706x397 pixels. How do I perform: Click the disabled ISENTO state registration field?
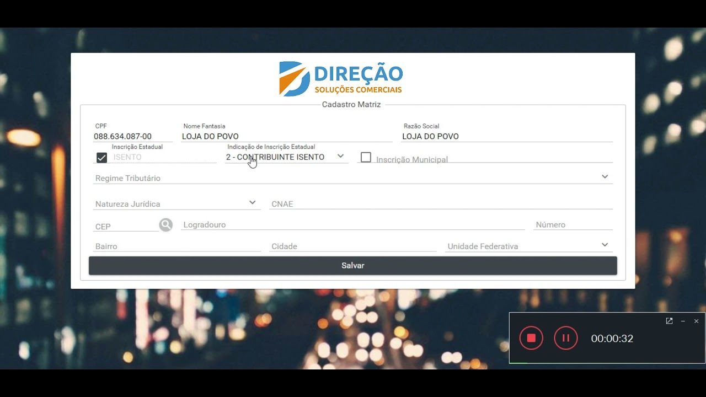pos(164,157)
